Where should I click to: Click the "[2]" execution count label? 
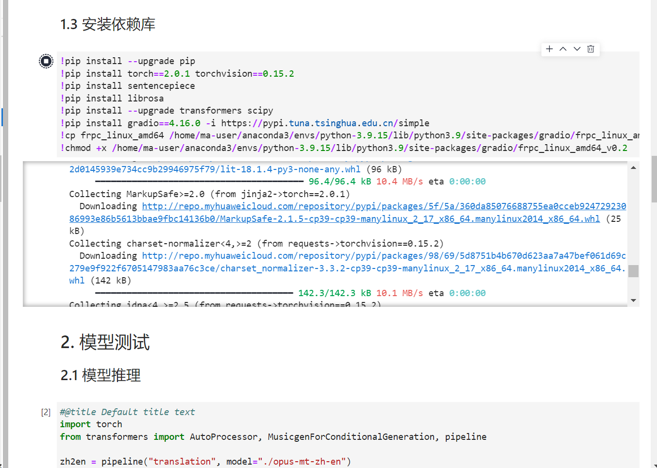click(46, 412)
